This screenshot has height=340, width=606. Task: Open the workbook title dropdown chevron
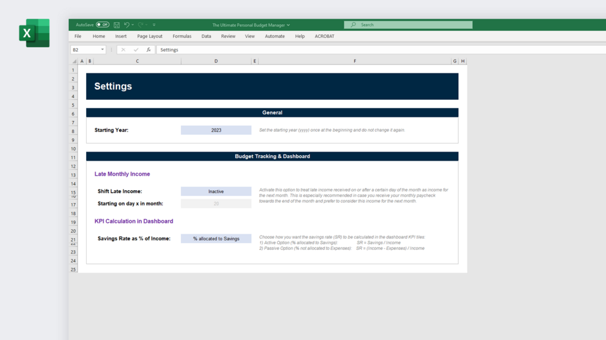(x=288, y=25)
